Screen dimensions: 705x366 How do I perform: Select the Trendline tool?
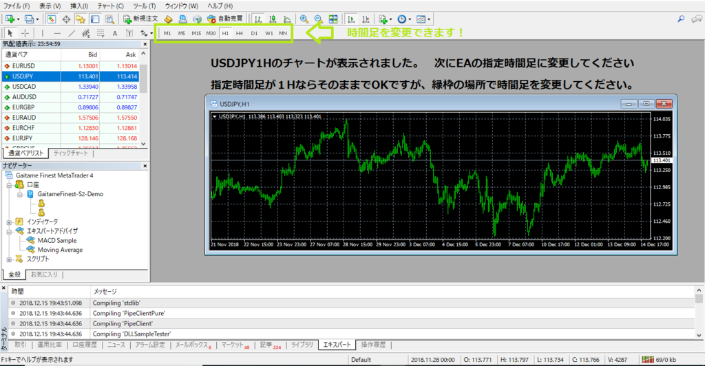coord(72,33)
